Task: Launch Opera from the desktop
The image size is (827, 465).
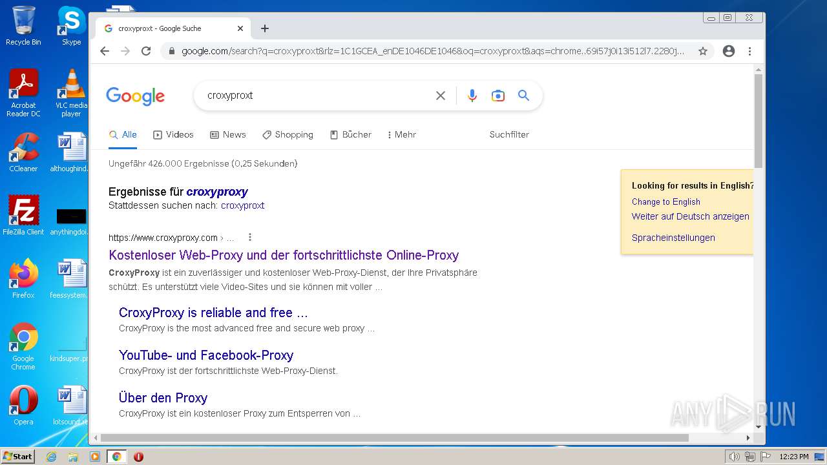Action: (23, 406)
